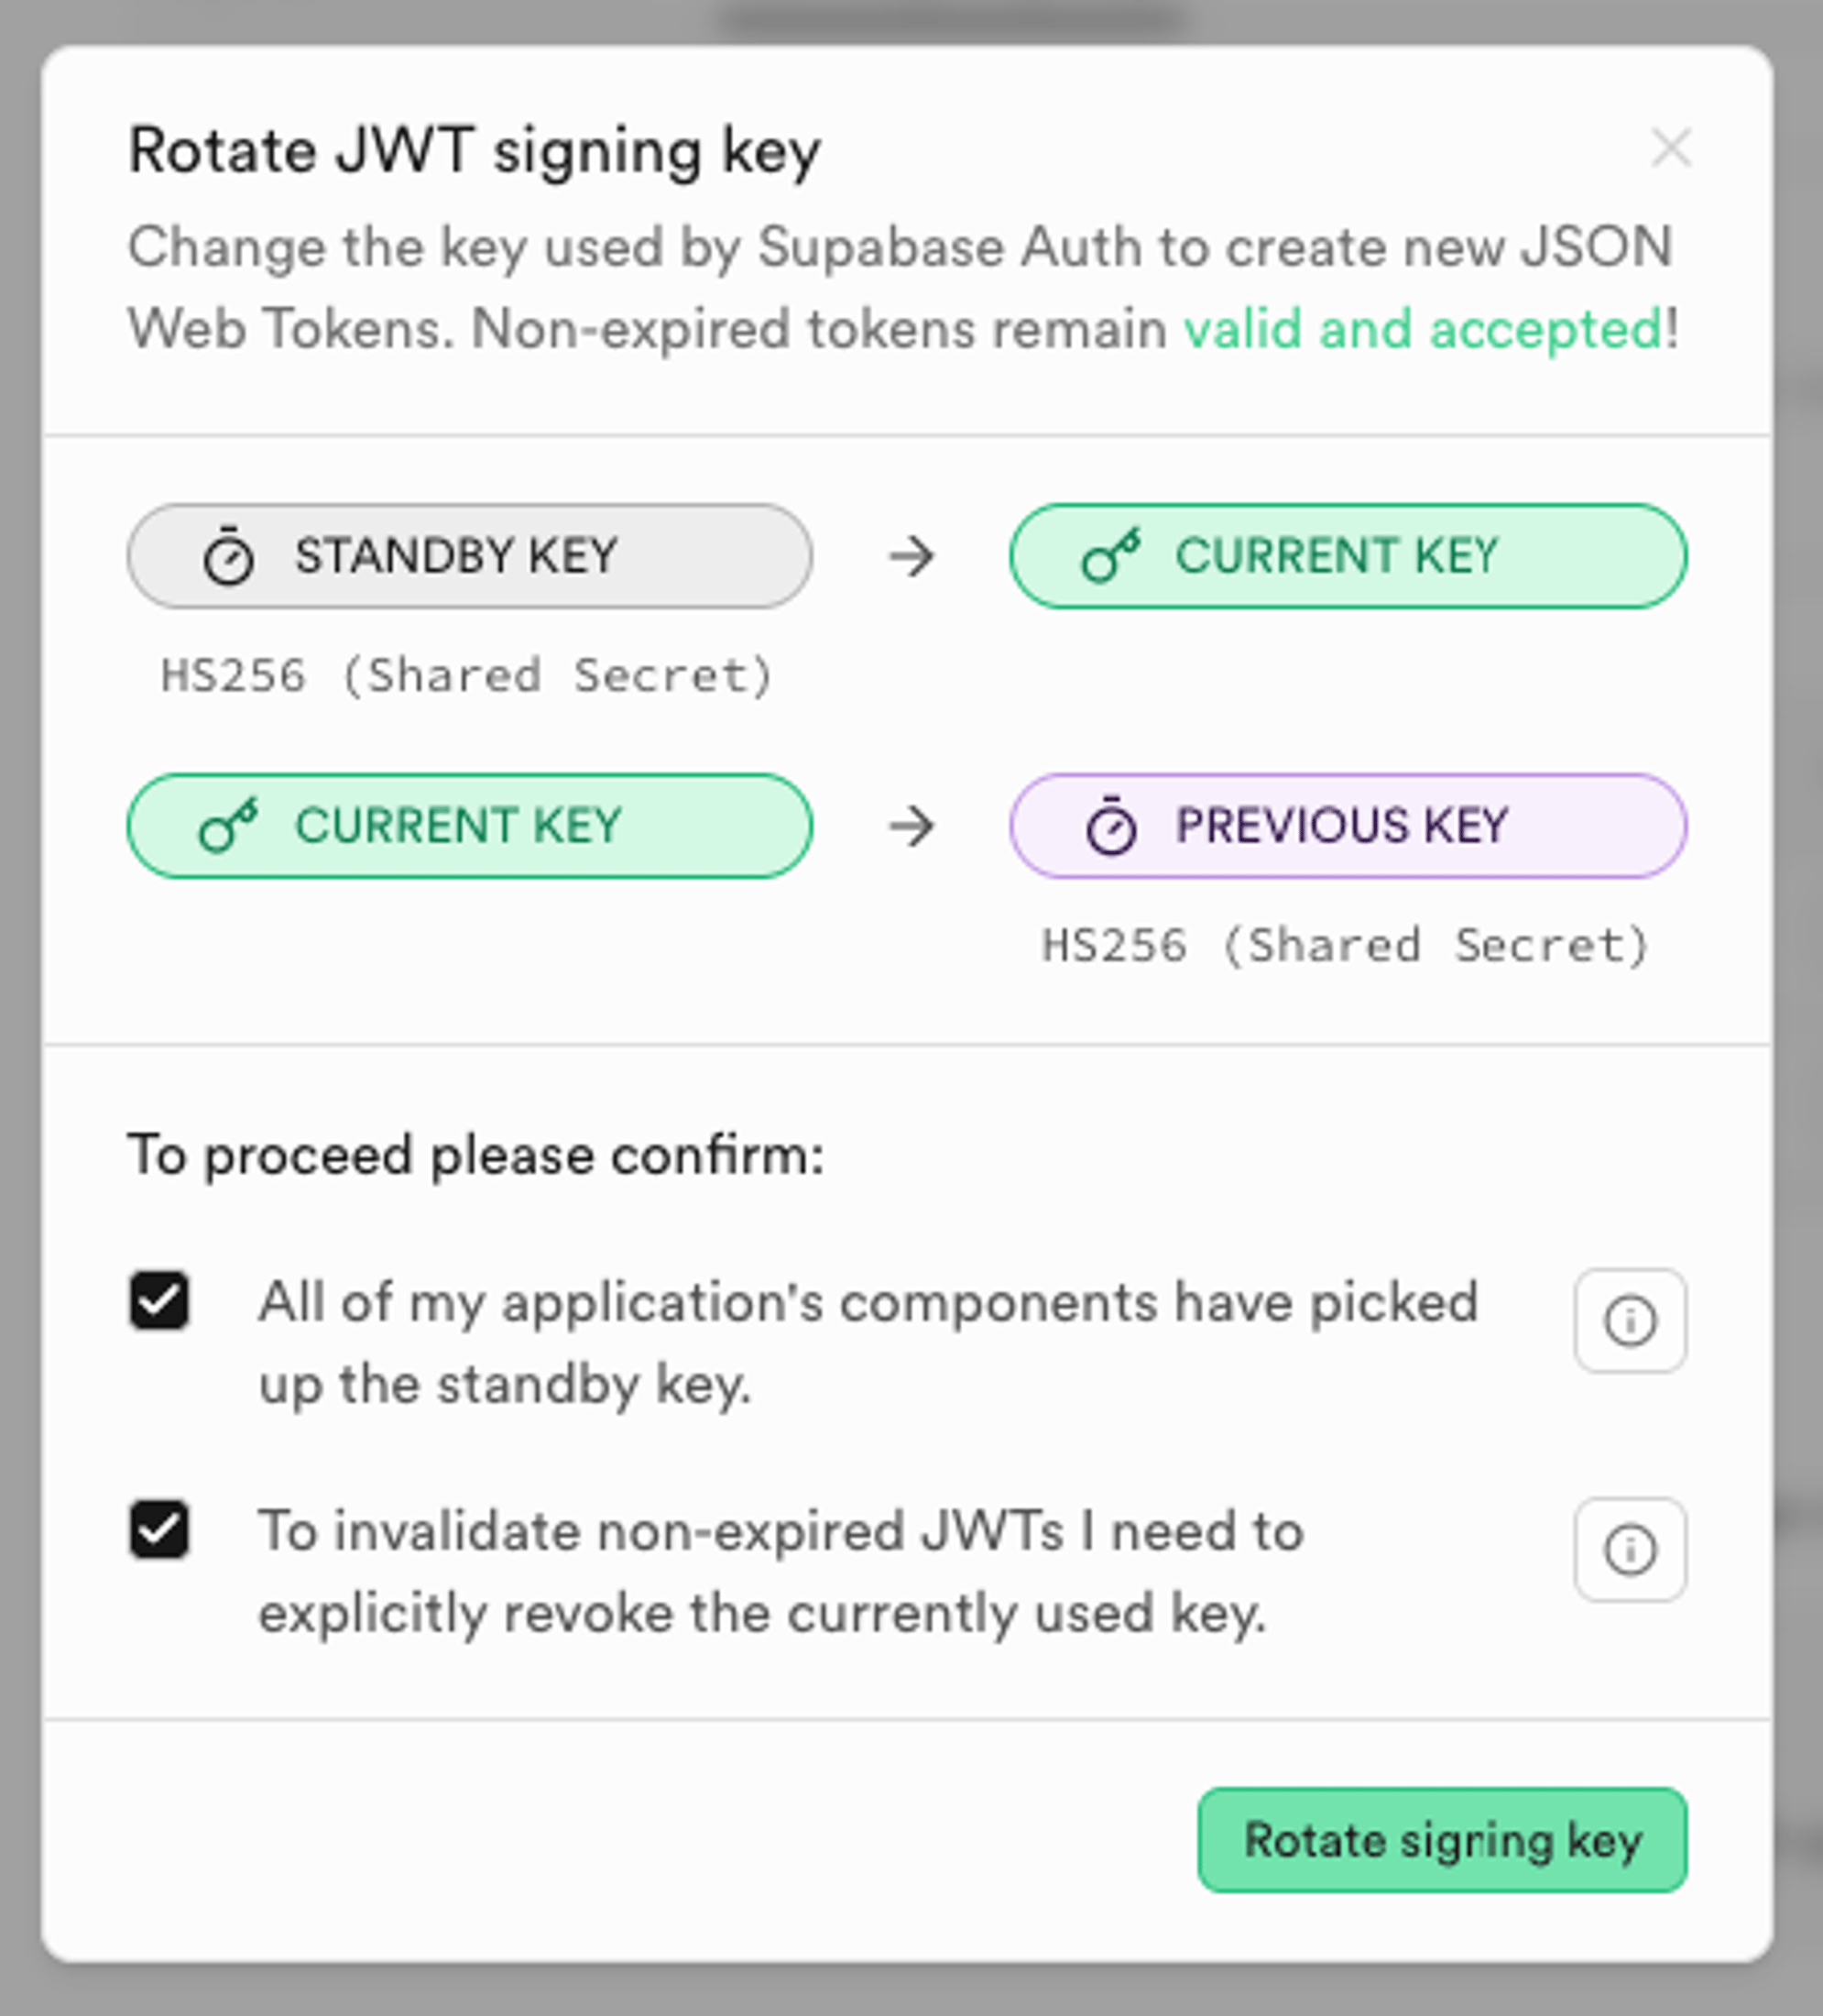Follow the valid and accepted link
This screenshot has height=2016, width=1823.
coord(1425,328)
